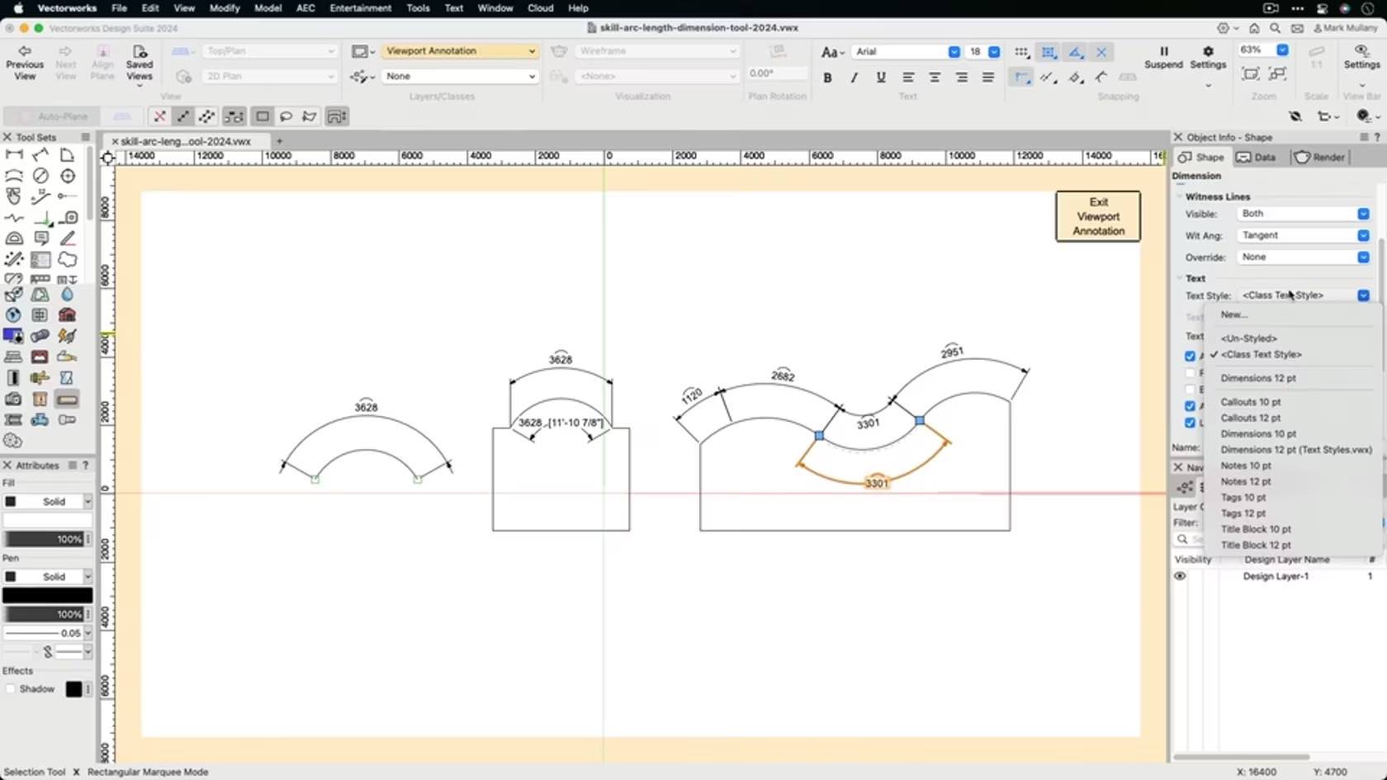Select the Redline tool
Image resolution: width=1387 pixels, height=780 pixels.
(67, 239)
